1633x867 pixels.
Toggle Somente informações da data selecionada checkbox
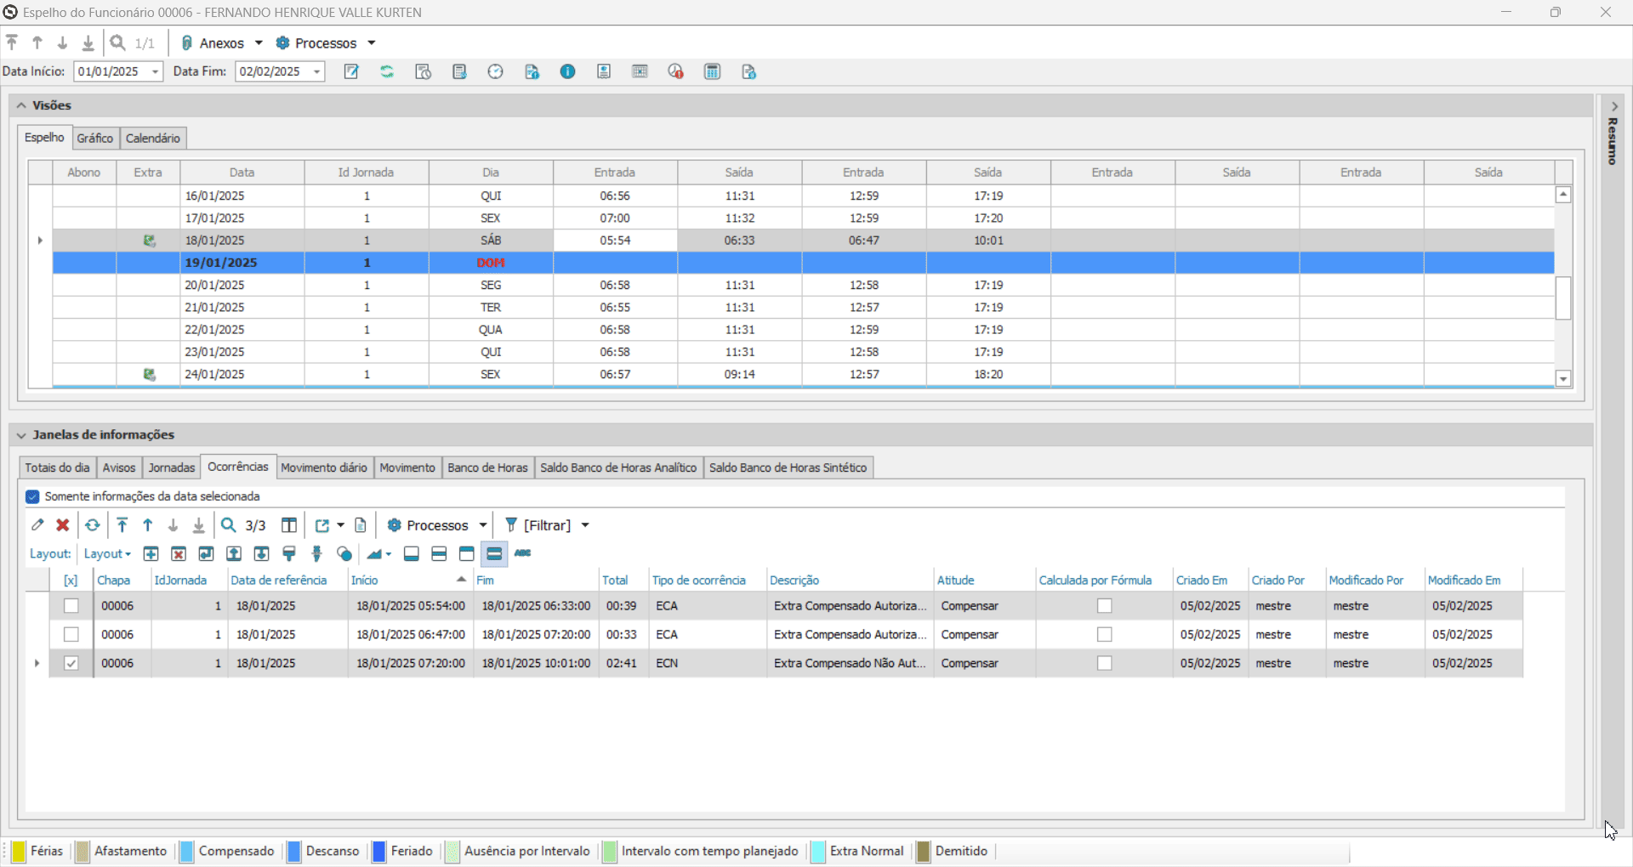point(32,496)
